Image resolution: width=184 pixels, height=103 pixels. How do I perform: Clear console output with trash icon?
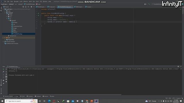coord(6,82)
